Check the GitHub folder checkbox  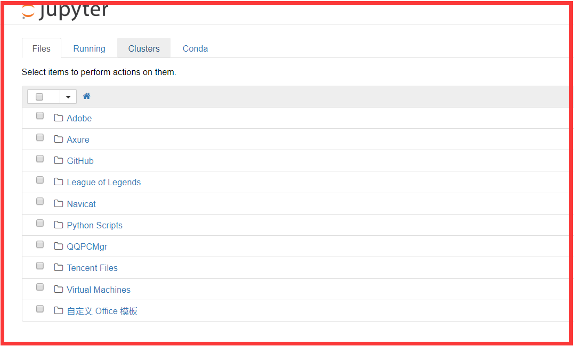[40, 159]
